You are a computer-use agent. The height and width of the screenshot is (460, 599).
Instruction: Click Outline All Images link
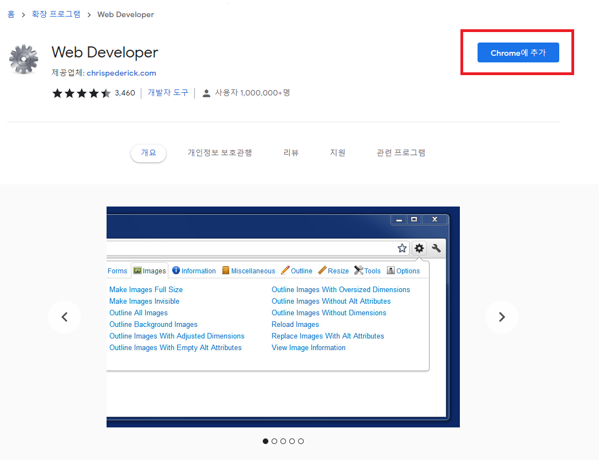point(138,313)
